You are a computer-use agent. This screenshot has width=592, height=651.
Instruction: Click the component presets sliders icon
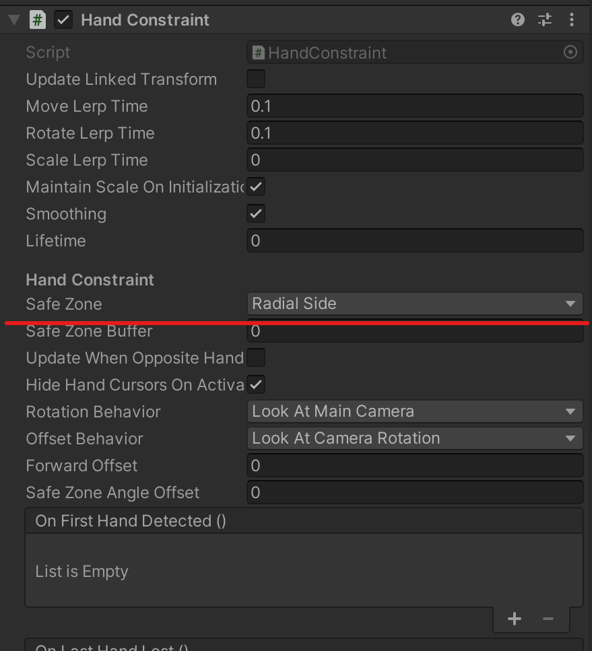545,20
